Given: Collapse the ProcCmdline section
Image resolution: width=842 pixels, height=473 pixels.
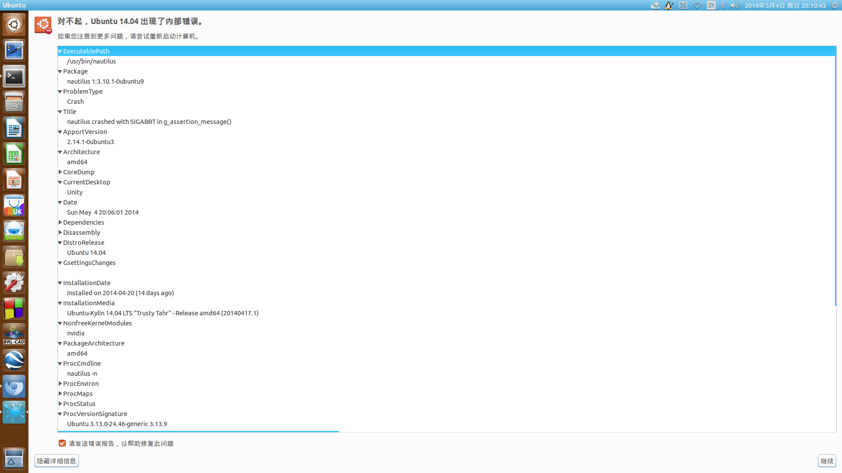Looking at the screenshot, I should pos(60,364).
